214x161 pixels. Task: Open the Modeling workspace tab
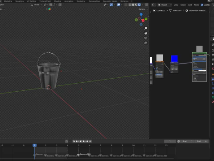tap(8, 1)
